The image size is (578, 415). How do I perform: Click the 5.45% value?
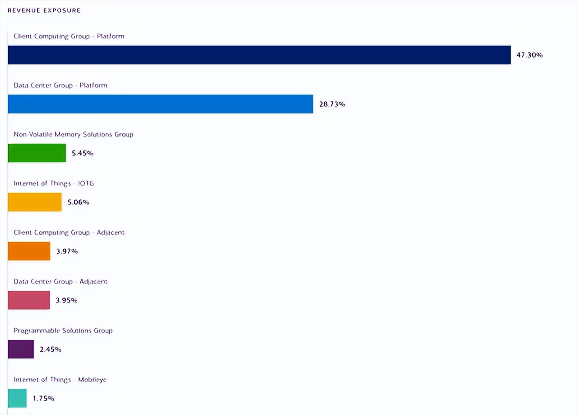[x=83, y=153]
